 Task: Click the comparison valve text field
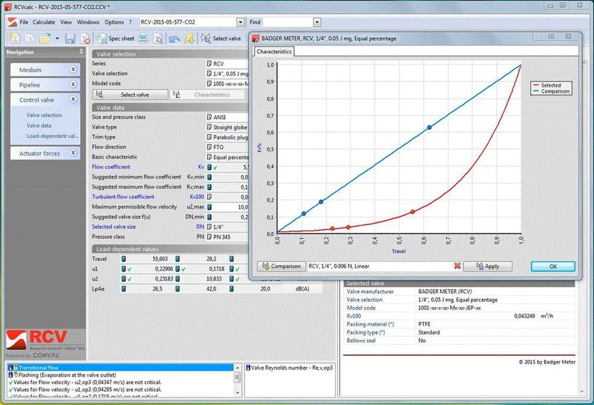(380, 266)
